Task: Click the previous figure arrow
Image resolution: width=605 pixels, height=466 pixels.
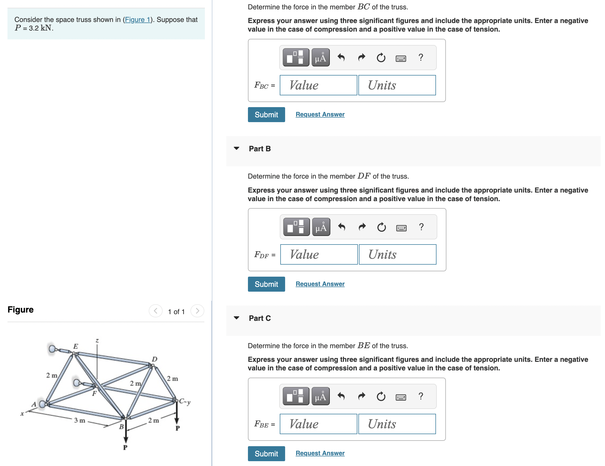Action: (x=155, y=311)
